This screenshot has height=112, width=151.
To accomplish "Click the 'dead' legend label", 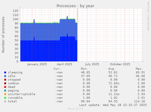I will coord(12,87).
